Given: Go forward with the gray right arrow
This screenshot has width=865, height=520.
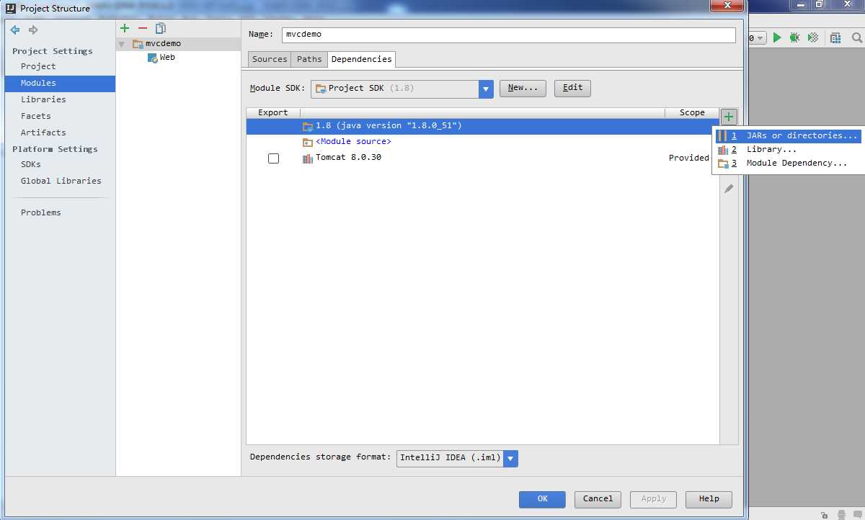Looking at the screenshot, I should point(33,30).
